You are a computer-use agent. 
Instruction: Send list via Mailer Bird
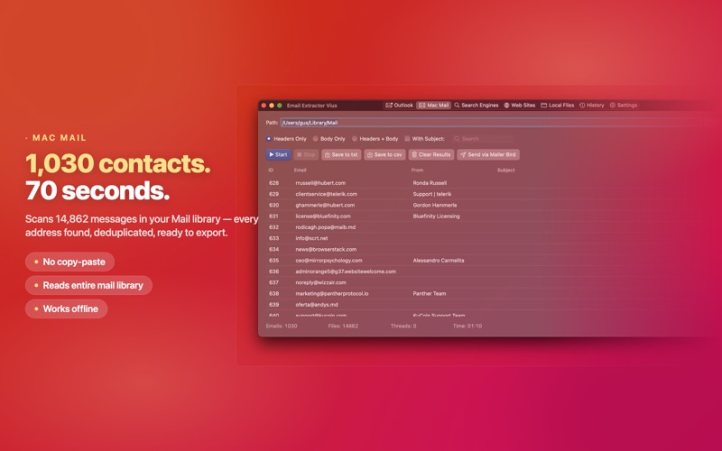(488, 154)
